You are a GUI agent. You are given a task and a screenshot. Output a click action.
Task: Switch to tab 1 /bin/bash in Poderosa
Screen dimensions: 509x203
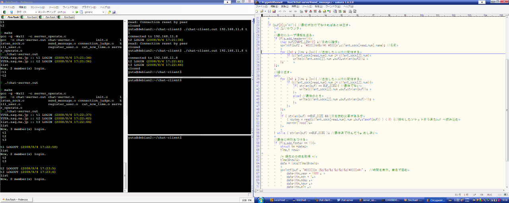click(x=10, y=17)
